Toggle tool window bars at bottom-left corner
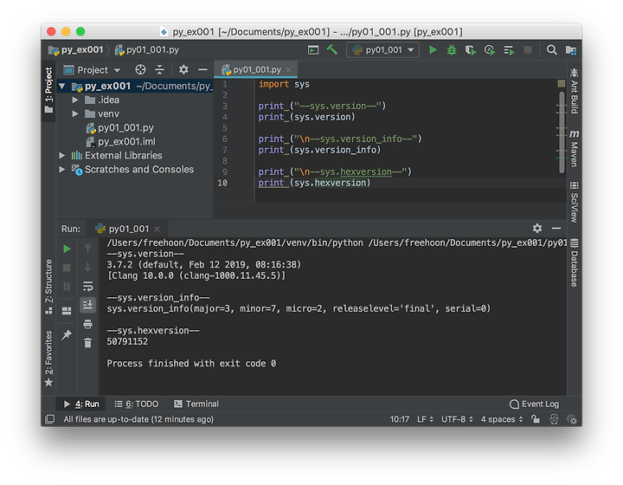 [x=50, y=419]
